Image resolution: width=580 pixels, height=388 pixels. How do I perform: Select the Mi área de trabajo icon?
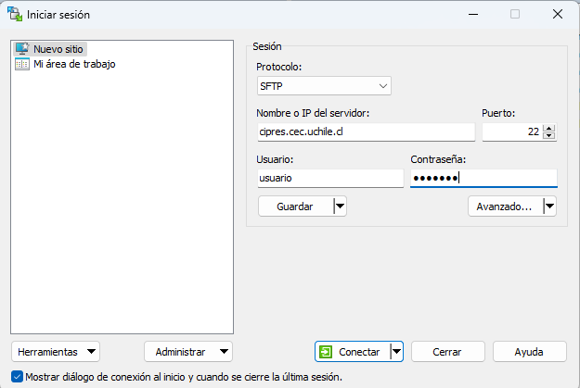[22, 64]
